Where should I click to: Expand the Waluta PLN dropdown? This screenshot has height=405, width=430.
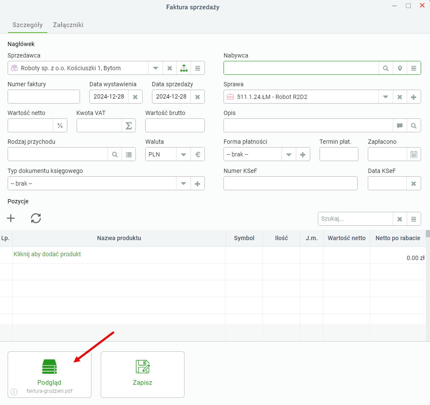183,155
